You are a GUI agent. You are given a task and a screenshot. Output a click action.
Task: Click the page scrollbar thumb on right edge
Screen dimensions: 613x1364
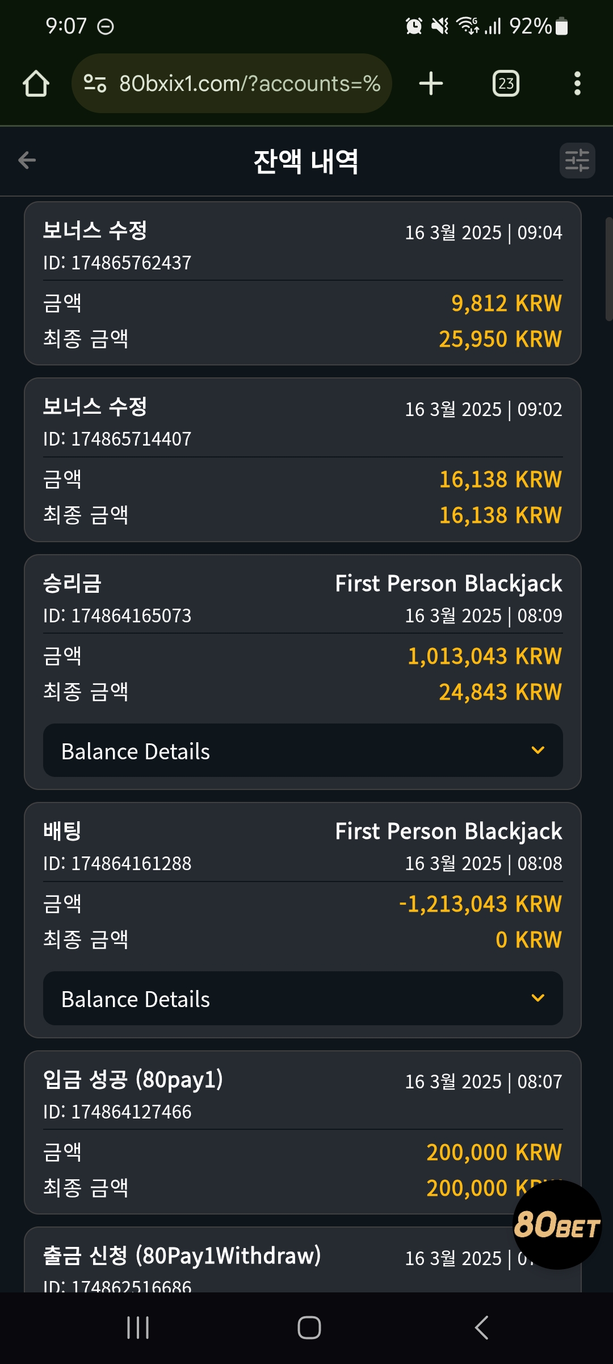(x=609, y=269)
